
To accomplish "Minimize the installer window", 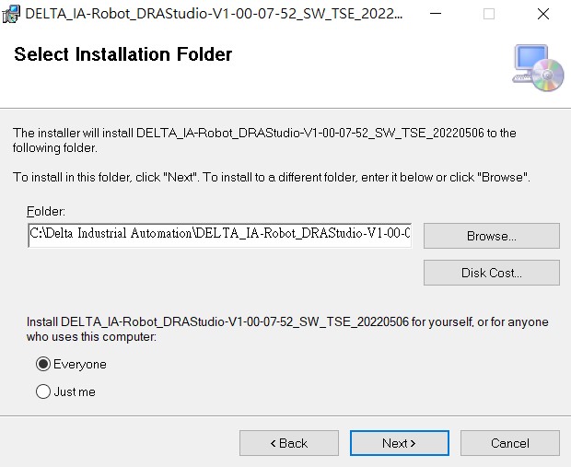I will coord(436,14).
